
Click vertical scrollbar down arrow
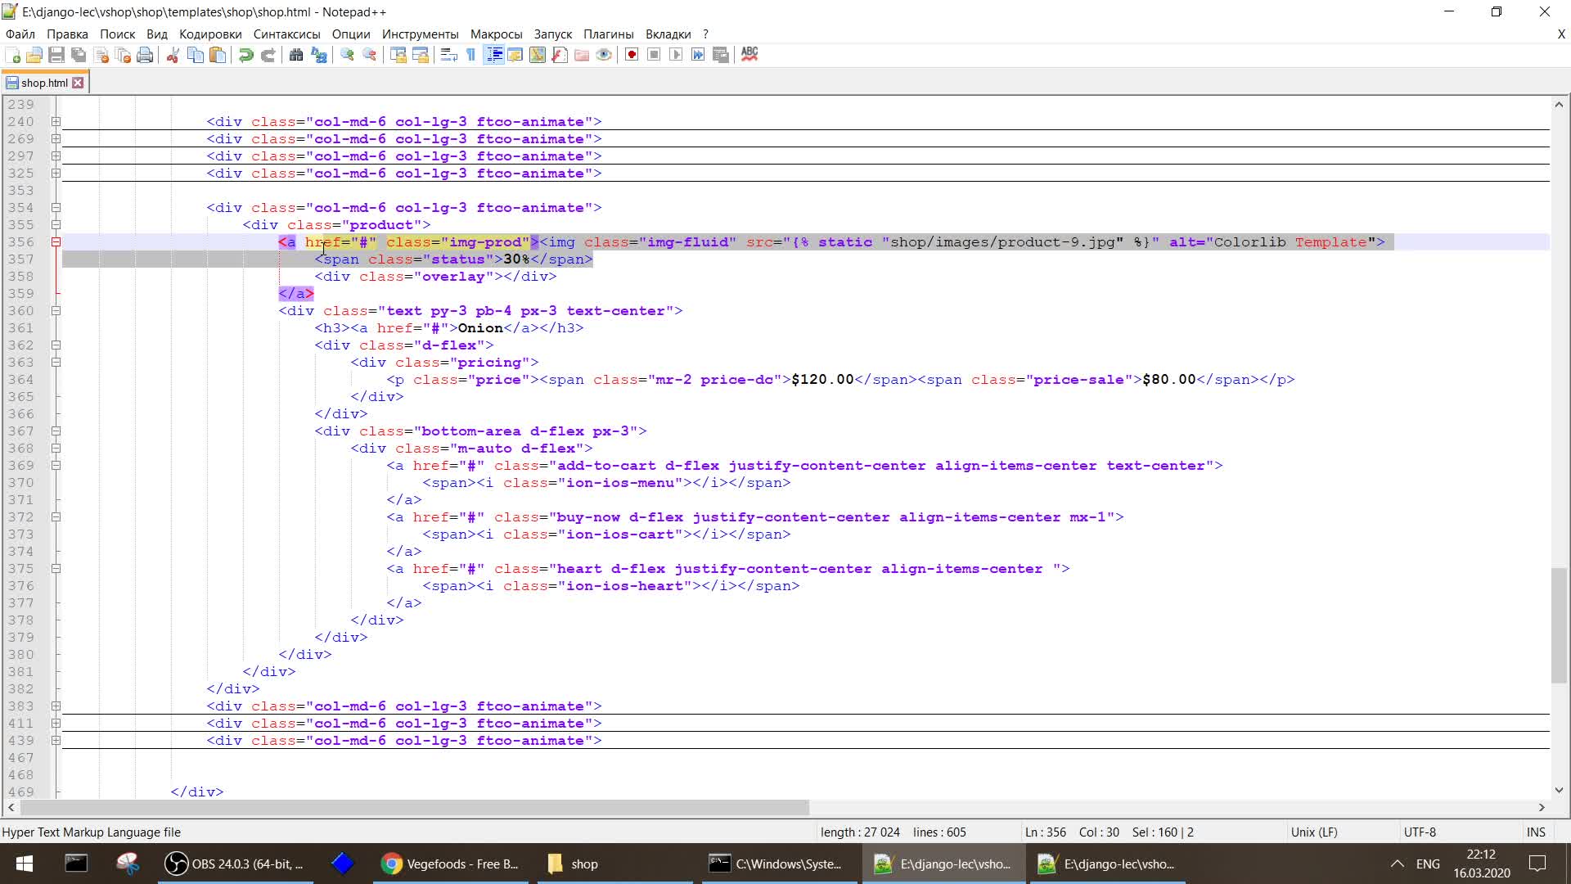pyautogui.click(x=1559, y=790)
